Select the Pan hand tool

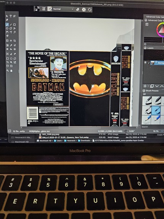tap(11, 71)
